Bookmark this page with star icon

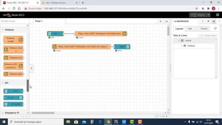coord(197,8)
